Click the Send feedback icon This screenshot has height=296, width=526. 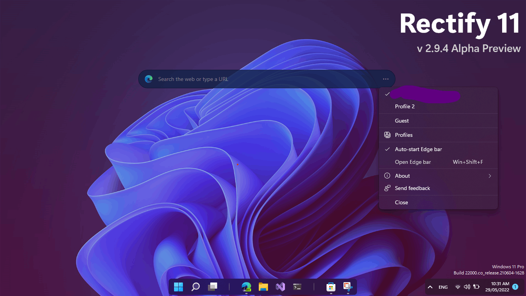(387, 188)
